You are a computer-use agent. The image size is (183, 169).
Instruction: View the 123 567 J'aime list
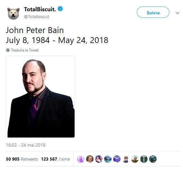pos(55,159)
